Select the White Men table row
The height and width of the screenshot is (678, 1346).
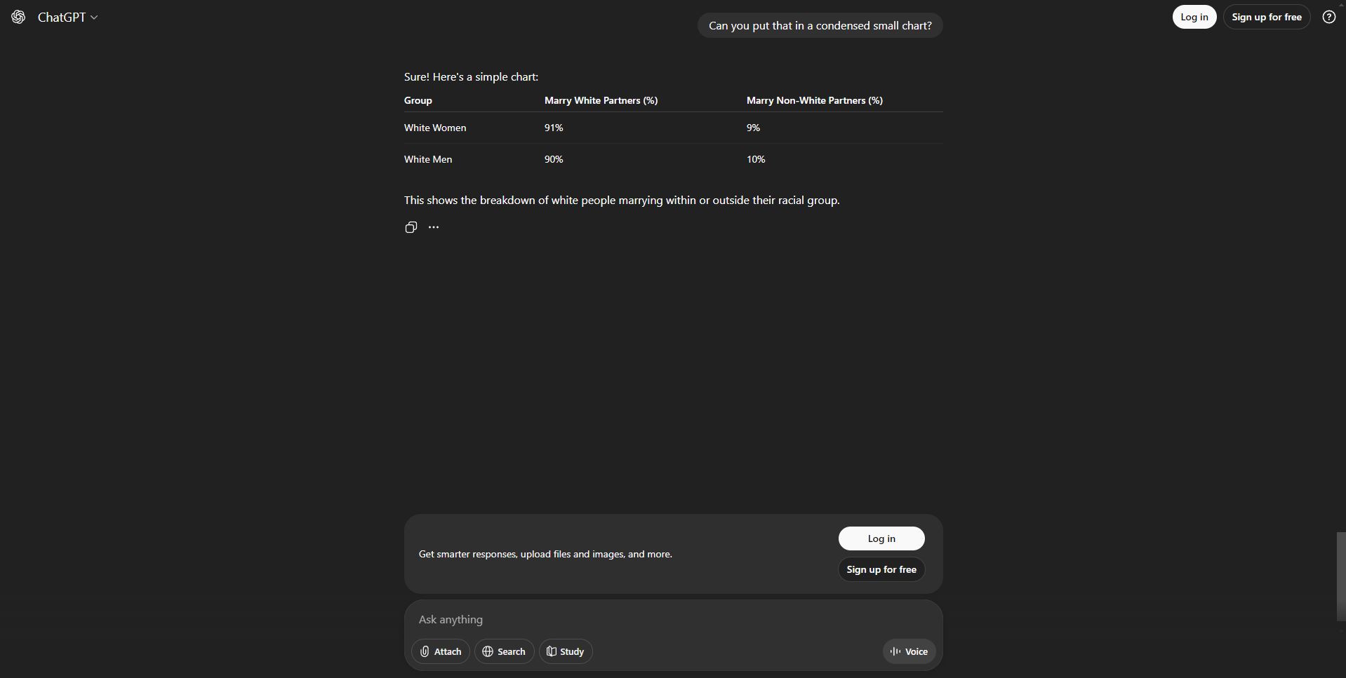pyautogui.click(x=428, y=159)
